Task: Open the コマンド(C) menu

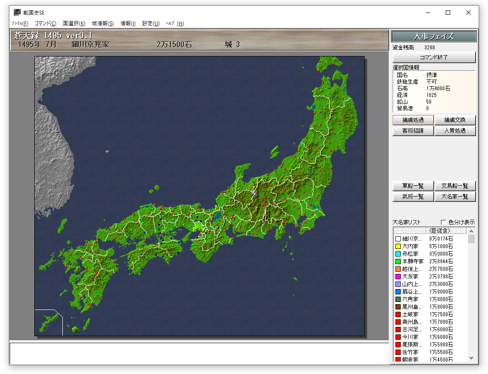Action: [x=45, y=24]
